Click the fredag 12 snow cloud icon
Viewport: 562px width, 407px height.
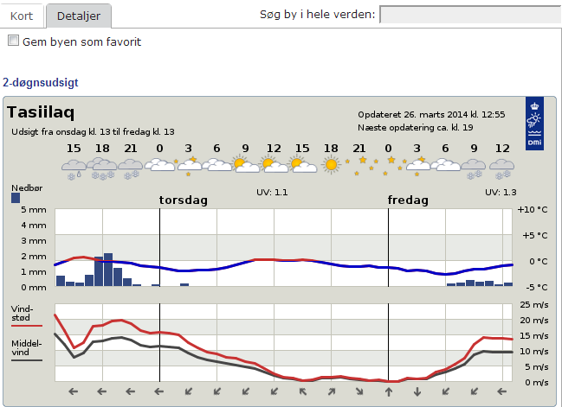coord(502,169)
